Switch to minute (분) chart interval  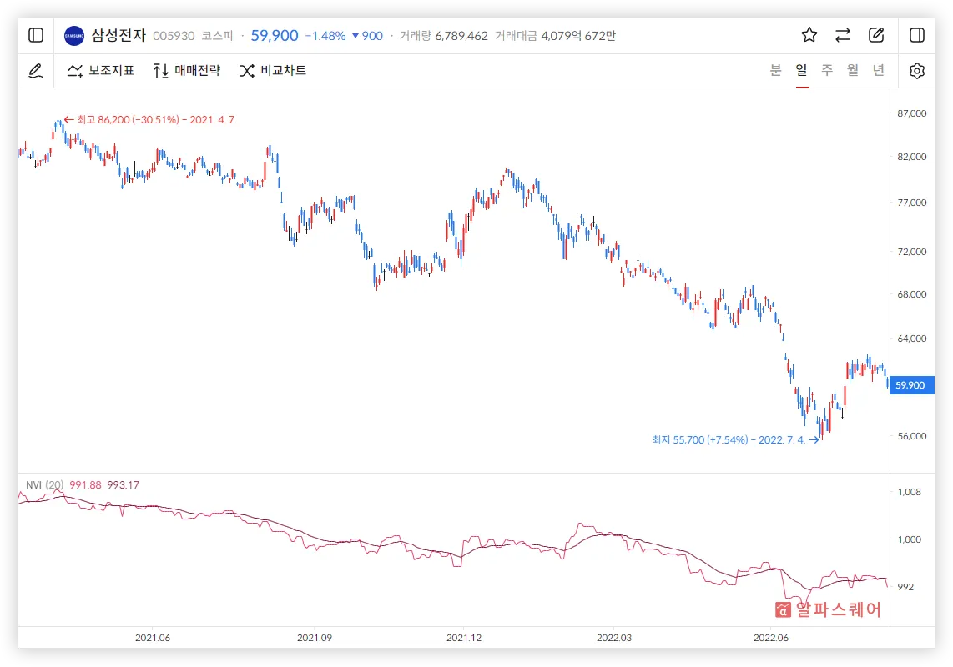(x=775, y=70)
